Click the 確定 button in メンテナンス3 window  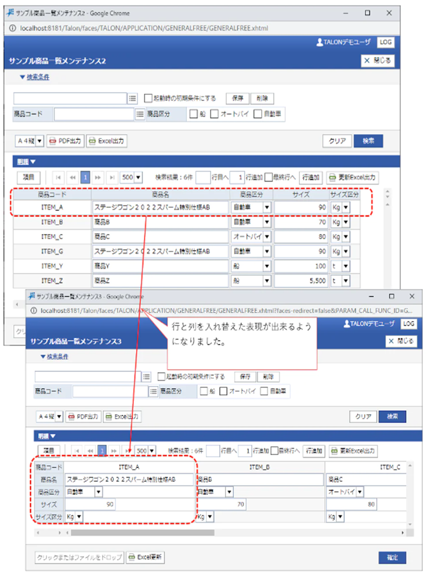(392, 558)
